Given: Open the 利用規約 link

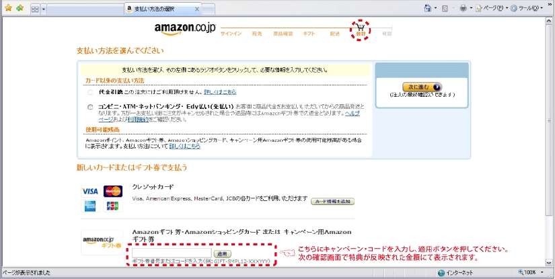Looking at the screenshot, I should [x=138, y=119].
